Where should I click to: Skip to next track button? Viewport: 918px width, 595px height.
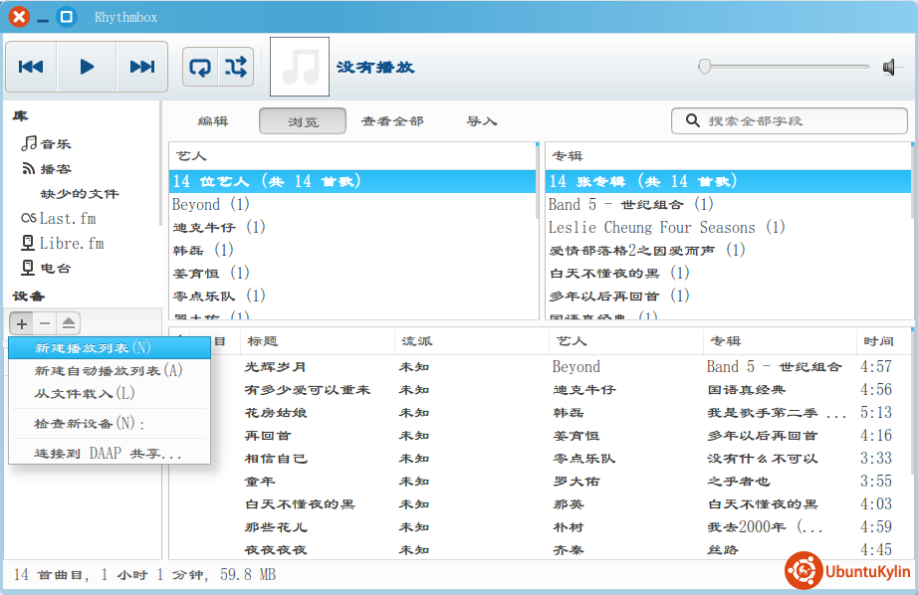click(142, 67)
